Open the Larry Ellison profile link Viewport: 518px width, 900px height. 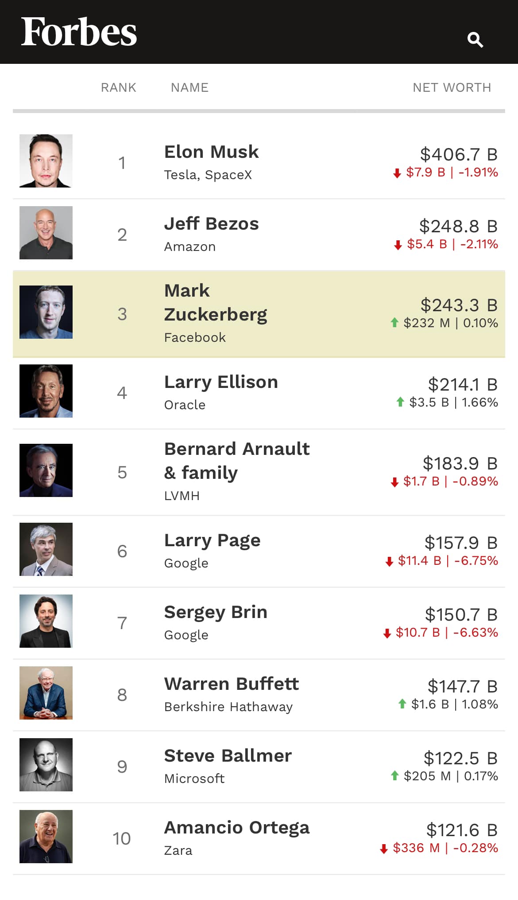coord(221,382)
